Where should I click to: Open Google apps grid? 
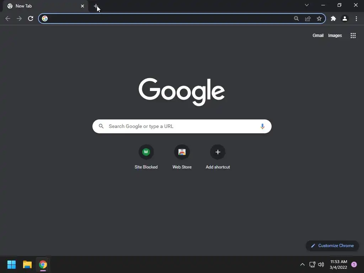tap(353, 36)
